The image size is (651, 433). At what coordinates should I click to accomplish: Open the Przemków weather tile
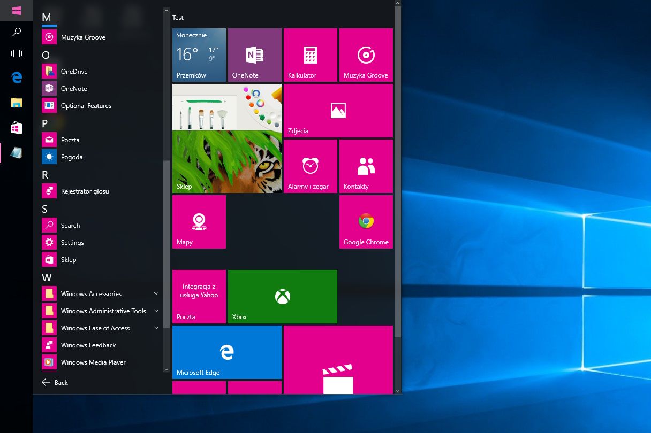coord(199,55)
